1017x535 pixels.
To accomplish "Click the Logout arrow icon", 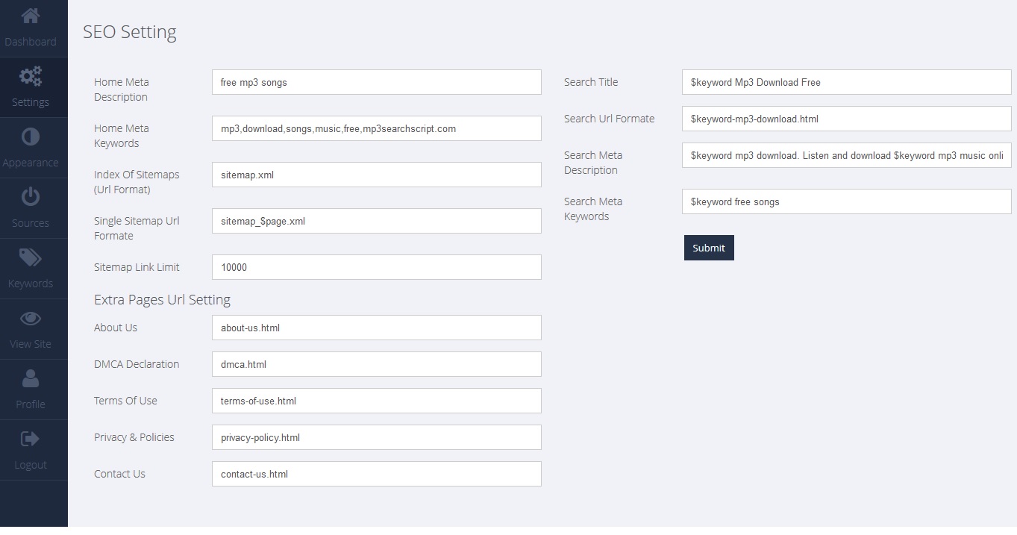I will click(31, 439).
